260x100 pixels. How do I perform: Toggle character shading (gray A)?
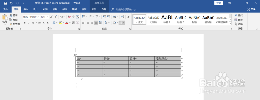pos(73,23)
